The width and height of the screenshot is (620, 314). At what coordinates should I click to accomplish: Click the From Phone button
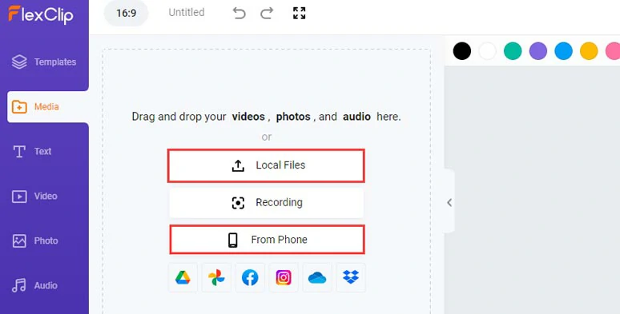pyautogui.click(x=267, y=240)
